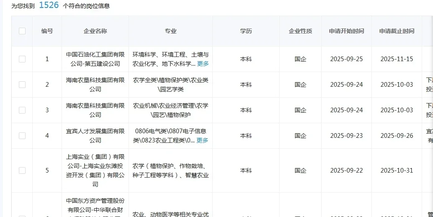Screen dimensions: 433x217
Task: Open 上海实业东滩投资开发 company entry
Action: (x=95, y=170)
